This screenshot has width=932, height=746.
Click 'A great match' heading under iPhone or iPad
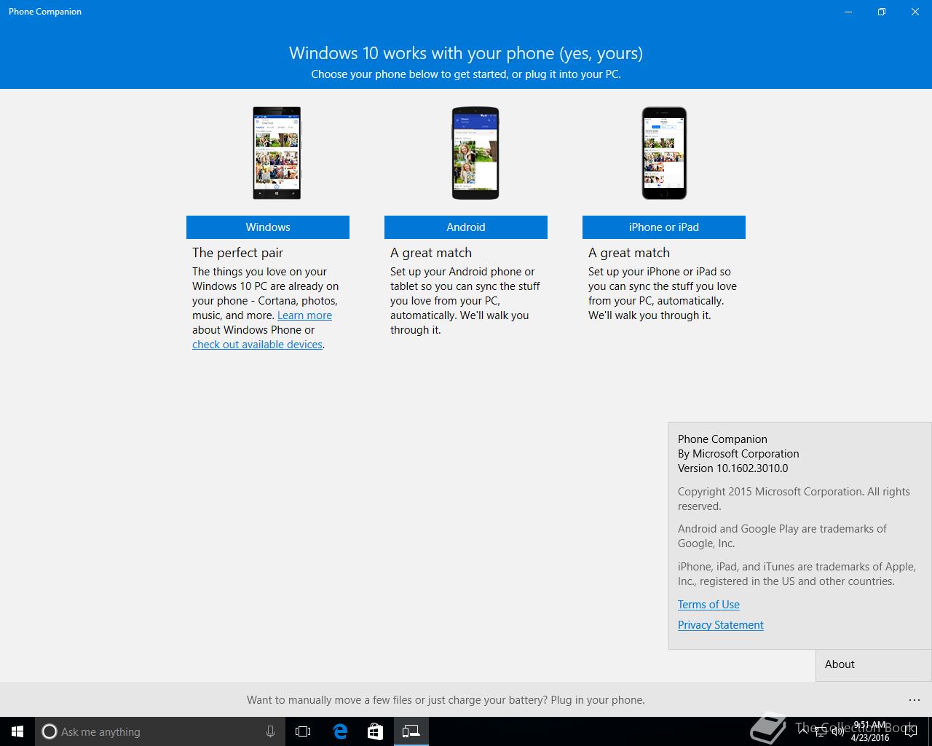629,253
